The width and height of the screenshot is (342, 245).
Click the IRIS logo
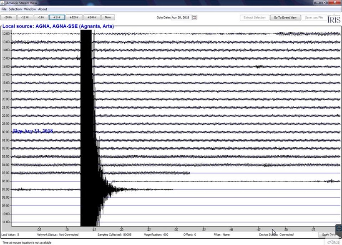[x=334, y=18]
